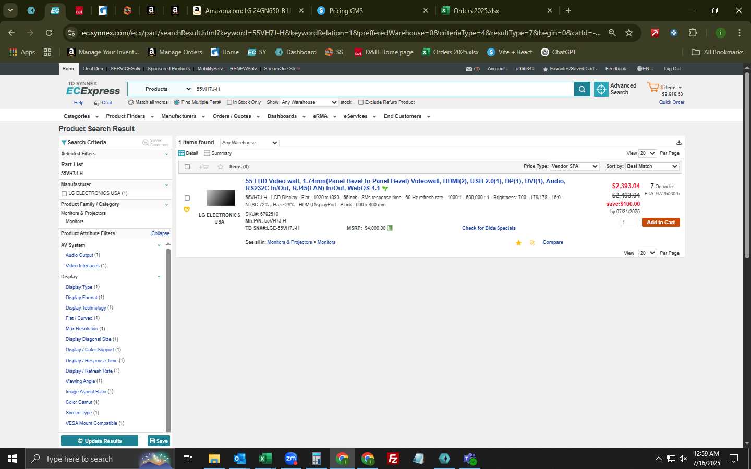Image resolution: width=751 pixels, height=469 pixels.
Task: Open the 55 FHD Video wall product title
Action: click(x=405, y=185)
